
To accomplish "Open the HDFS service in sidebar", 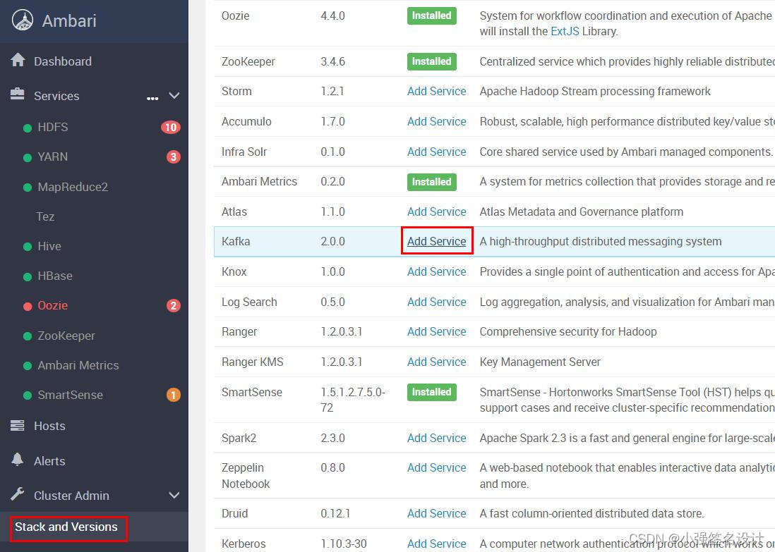I will (53, 127).
